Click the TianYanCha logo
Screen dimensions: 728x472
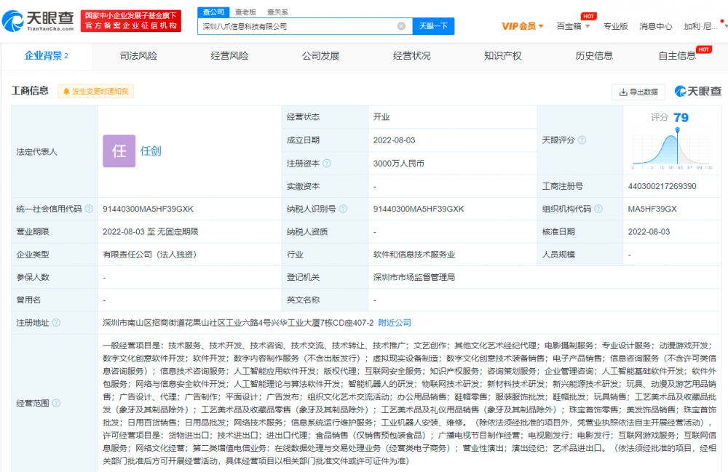pos(38,21)
